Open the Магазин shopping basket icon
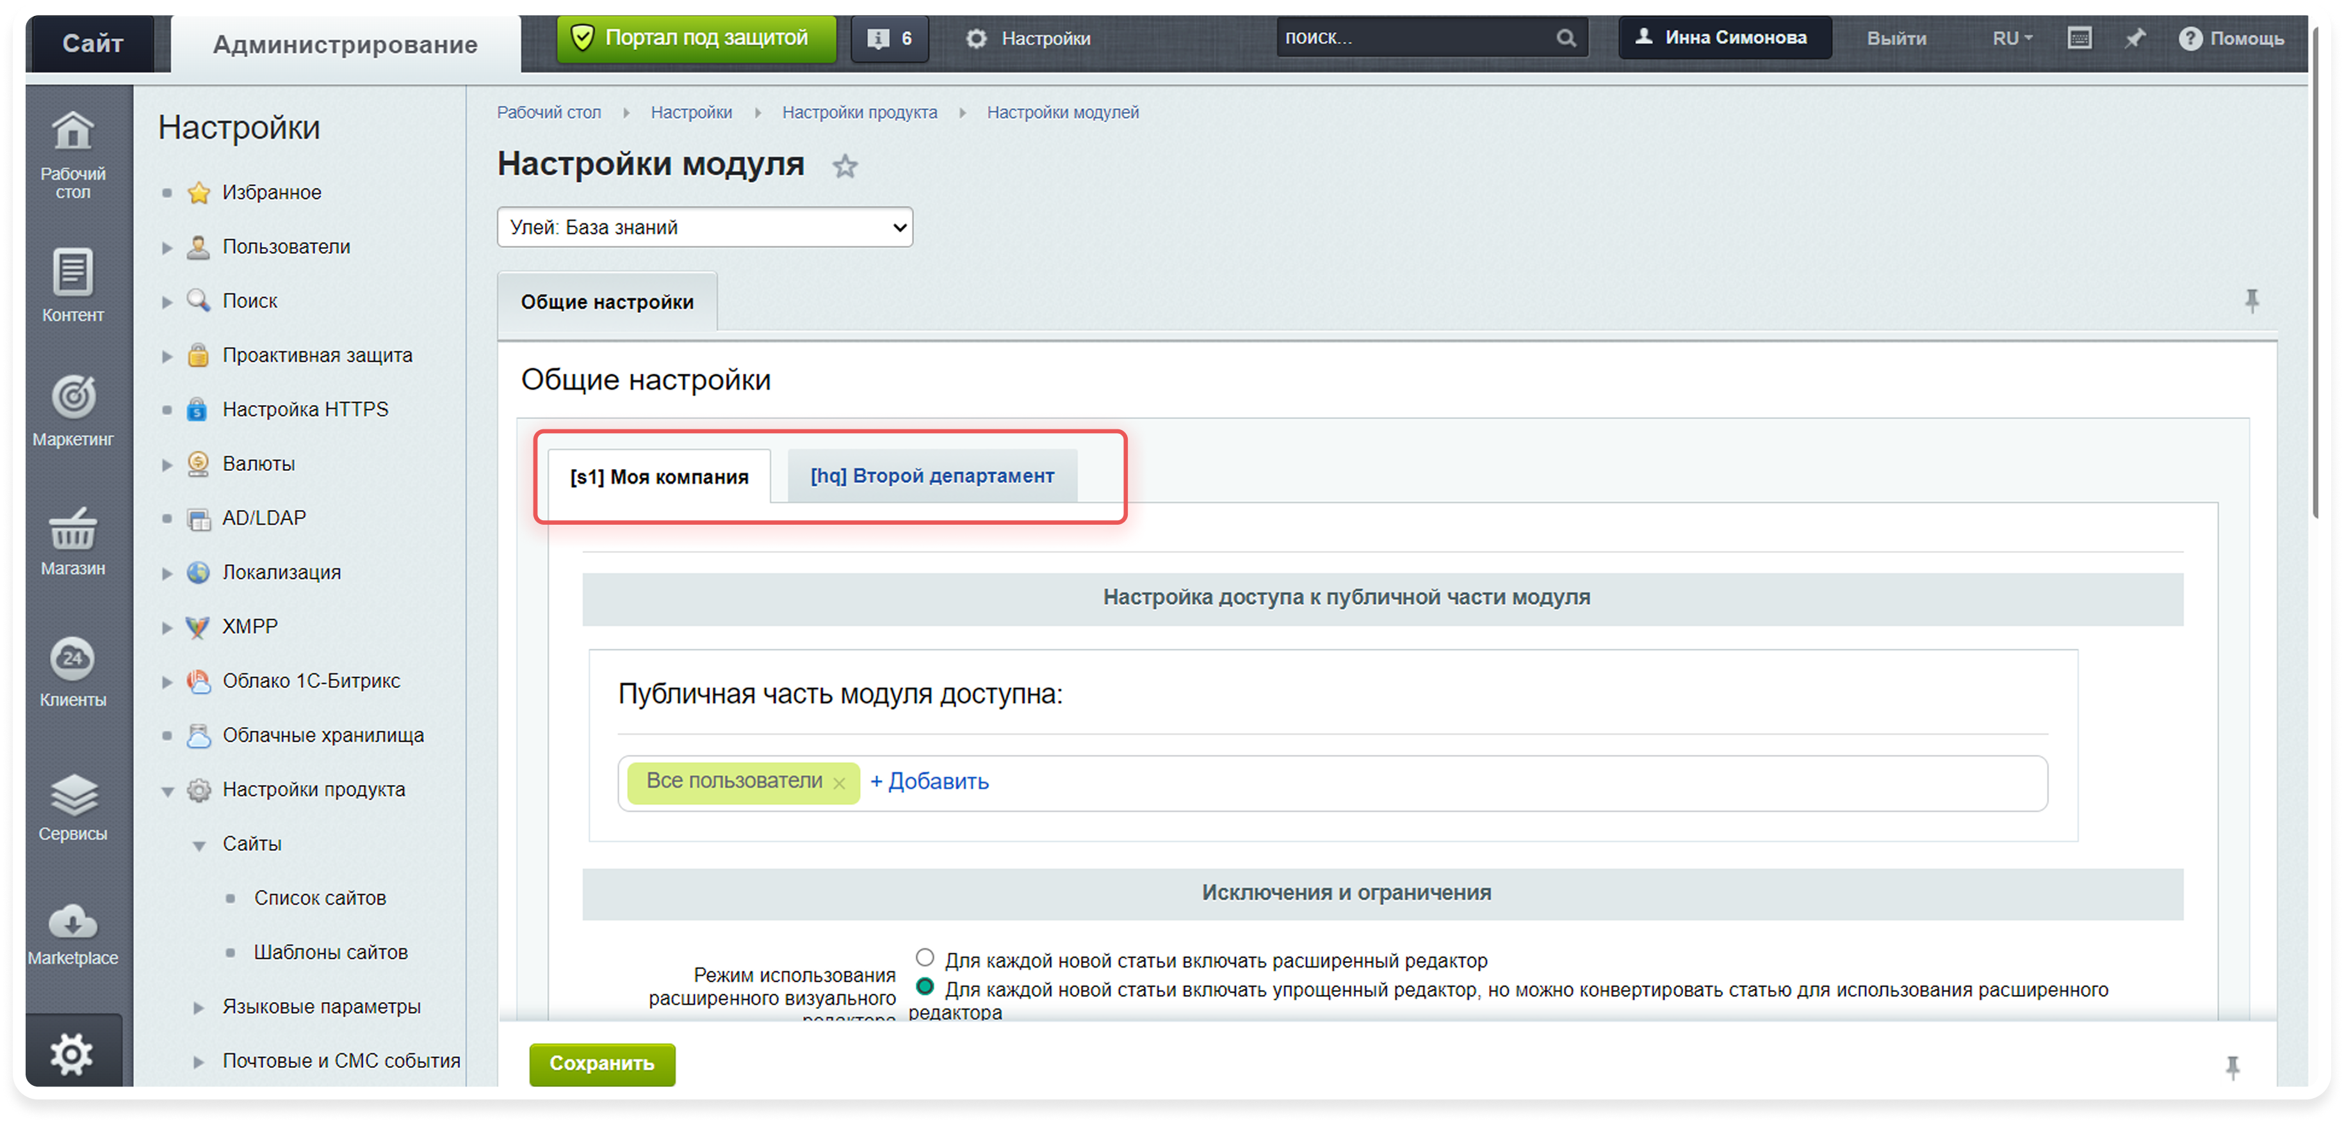Image resolution: width=2344 pixels, height=1123 pixels. [x=73, y=529]
